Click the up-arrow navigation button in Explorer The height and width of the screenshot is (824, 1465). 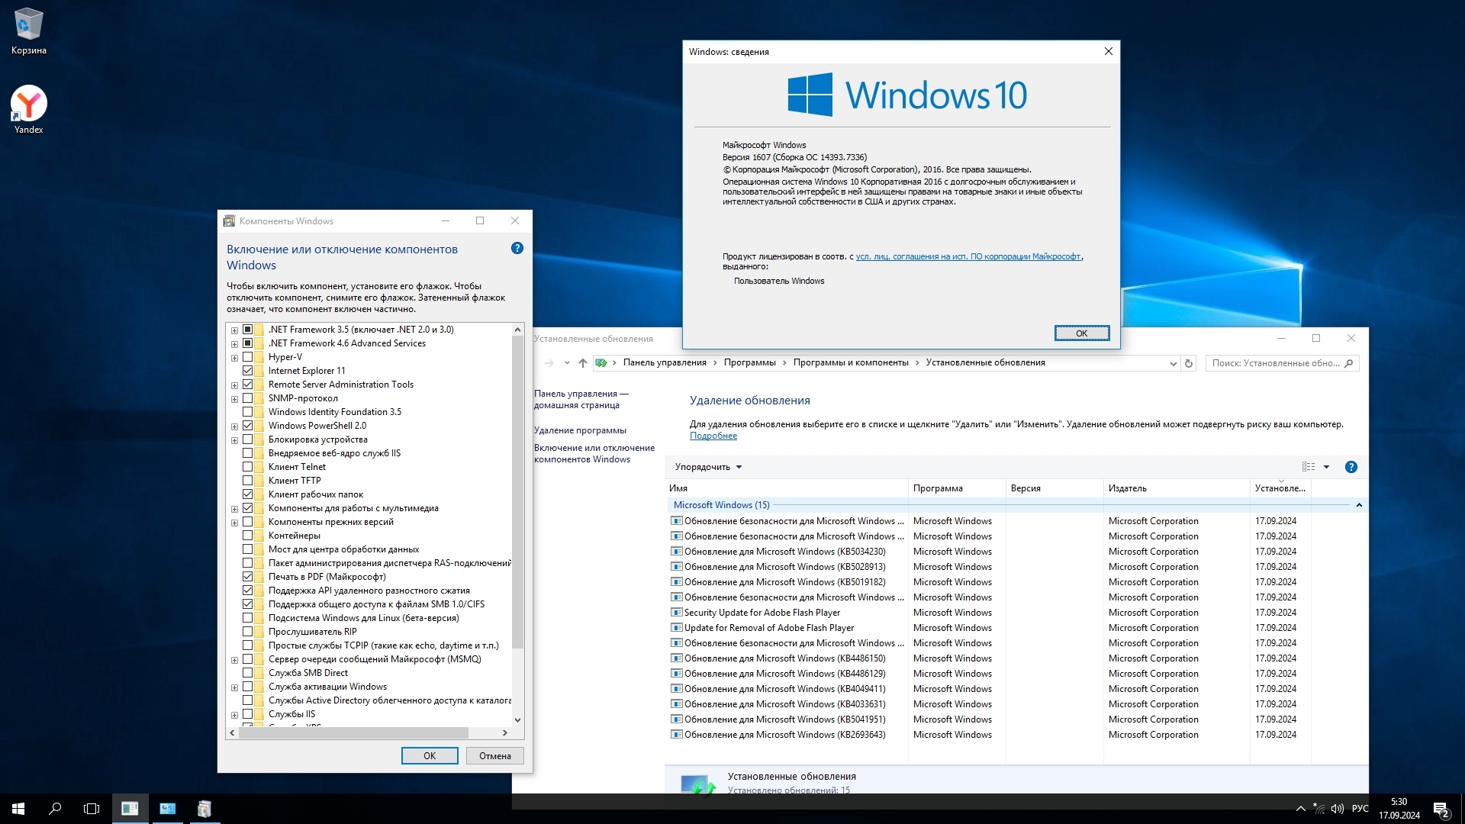[x=583, y=363]
